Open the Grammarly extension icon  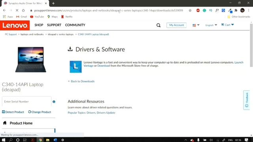[204, 11]
